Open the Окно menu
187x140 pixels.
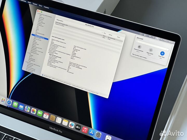click(41, 5)
